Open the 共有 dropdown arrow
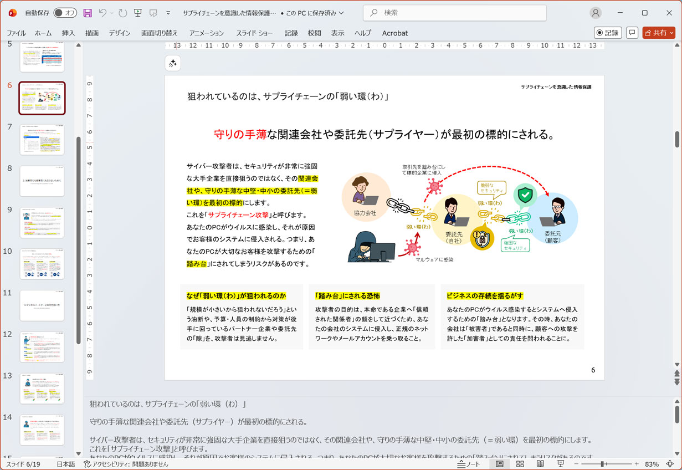This screenshot has height=470, width=682. click(670, 32)
